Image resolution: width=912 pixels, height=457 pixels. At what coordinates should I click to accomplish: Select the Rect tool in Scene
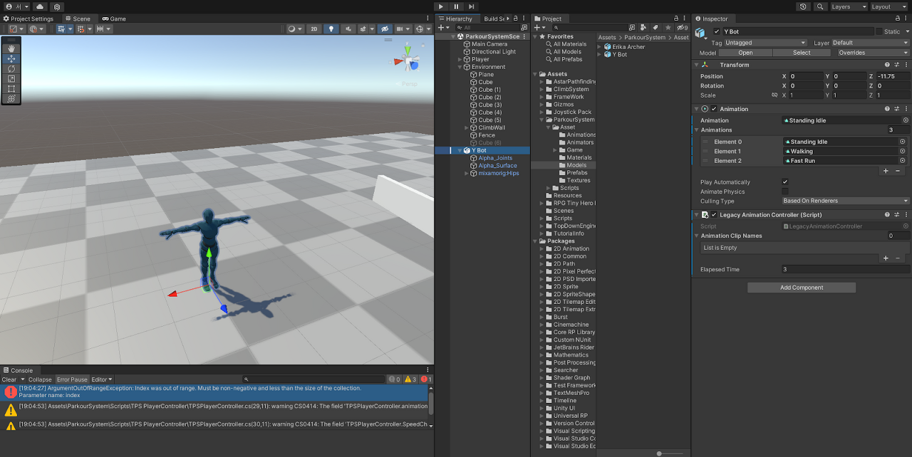[x=11, y=88]
